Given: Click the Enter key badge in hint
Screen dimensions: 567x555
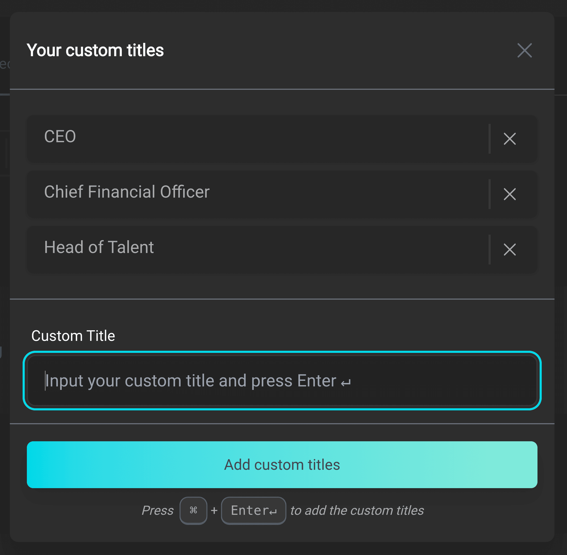Looking at the screenshot, I should [x=253, y=511].
